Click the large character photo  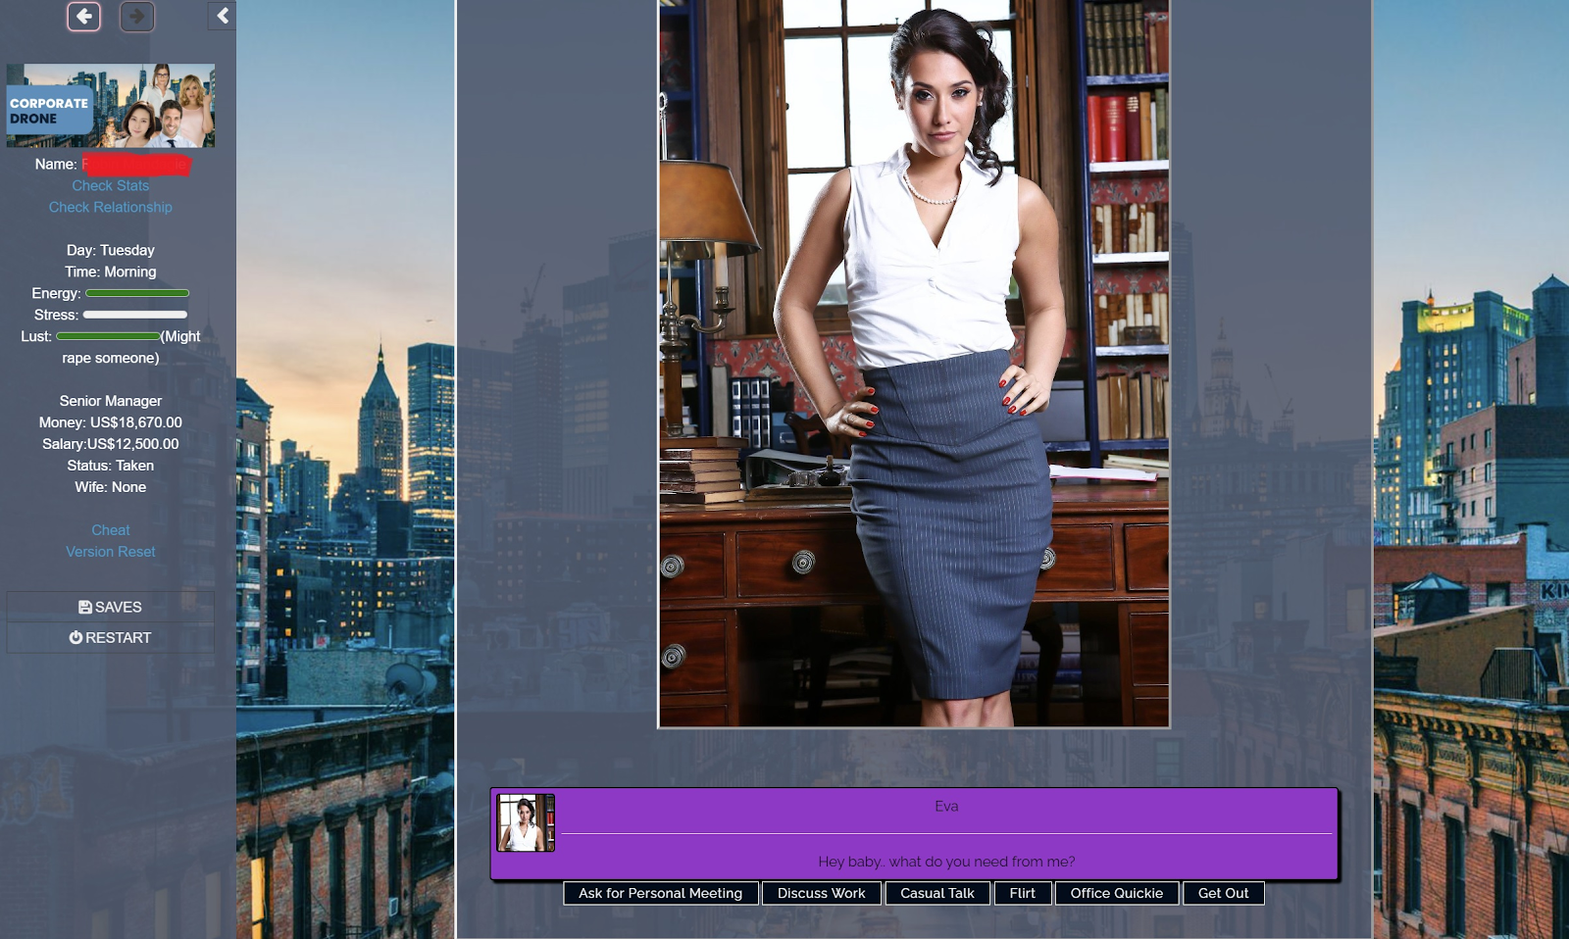(914, 364)
